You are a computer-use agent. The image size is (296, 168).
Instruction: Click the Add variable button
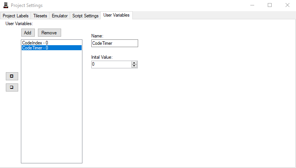[28, 33]
